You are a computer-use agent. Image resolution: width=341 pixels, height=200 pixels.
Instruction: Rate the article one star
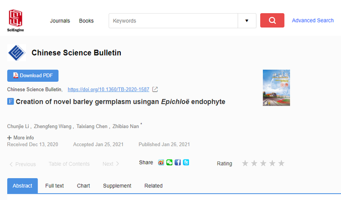[246, 163]
